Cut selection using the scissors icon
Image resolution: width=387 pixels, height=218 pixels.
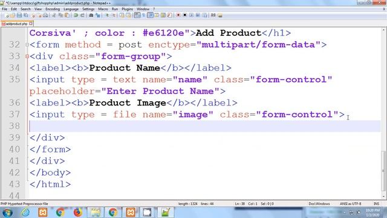pos(54,15)
